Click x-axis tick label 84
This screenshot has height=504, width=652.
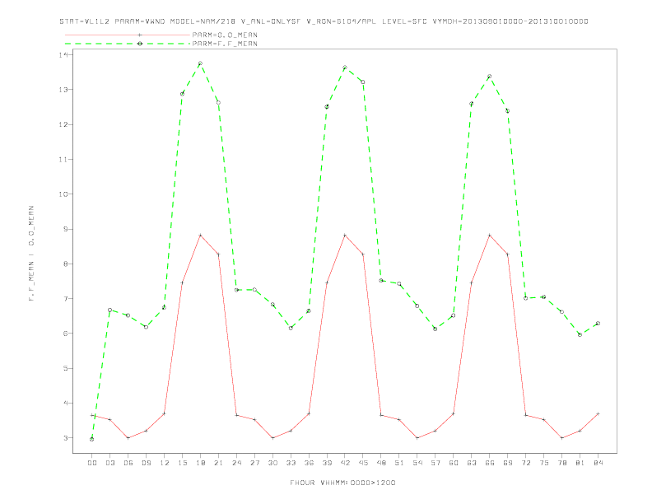598,463
